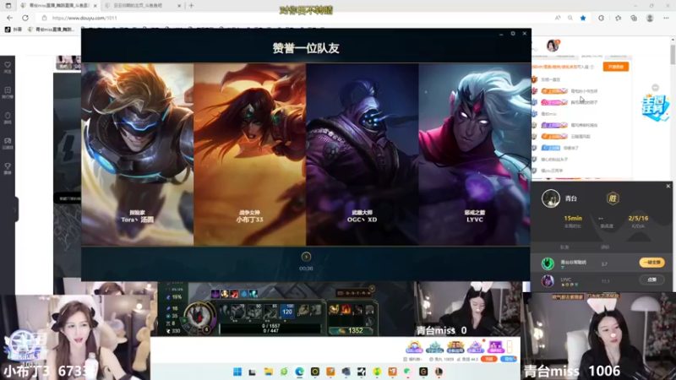Open League of Legends icon on taskbar
676x380 pixels.
coord(439,372)
